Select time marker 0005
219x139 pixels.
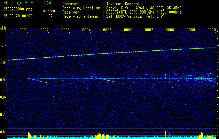tap(107, 30)
